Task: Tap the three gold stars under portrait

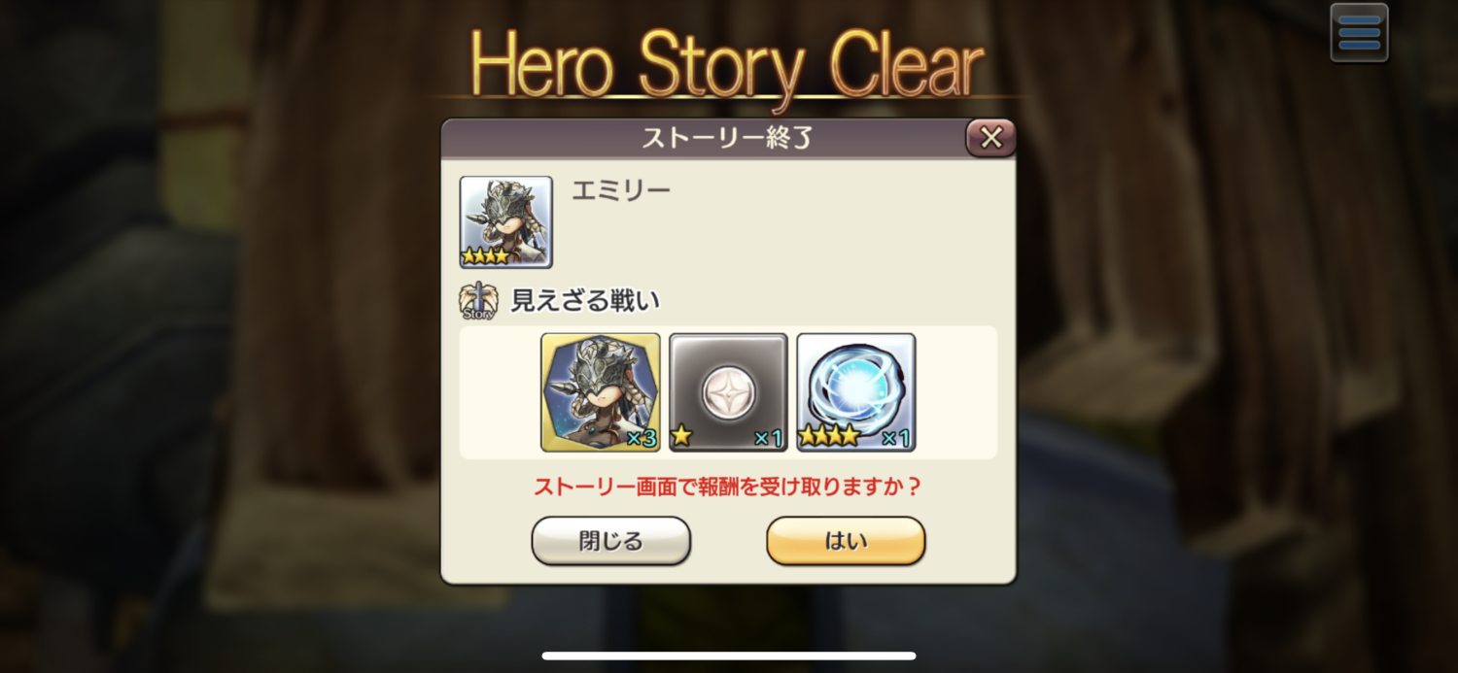Action: (x=485, y=256)
